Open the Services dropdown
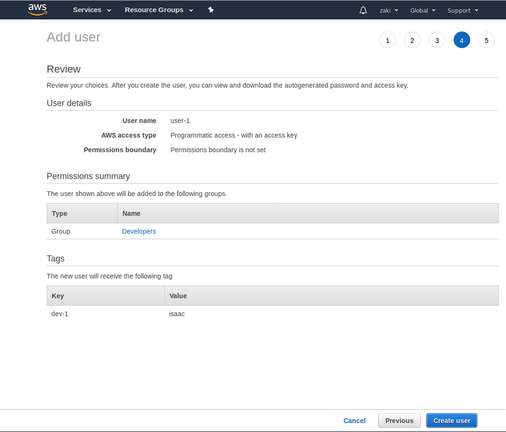 coord(92,10)
